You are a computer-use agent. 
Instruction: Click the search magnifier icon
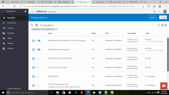coord(32,25)
